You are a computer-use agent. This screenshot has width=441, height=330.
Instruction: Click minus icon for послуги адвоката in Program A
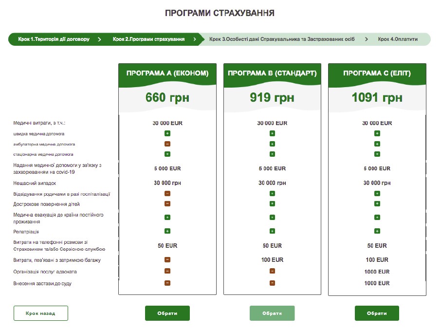click(167, 271)
